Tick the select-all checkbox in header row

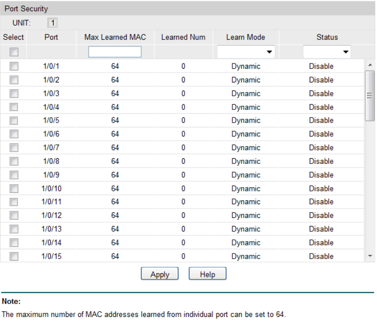pos(14,52)
